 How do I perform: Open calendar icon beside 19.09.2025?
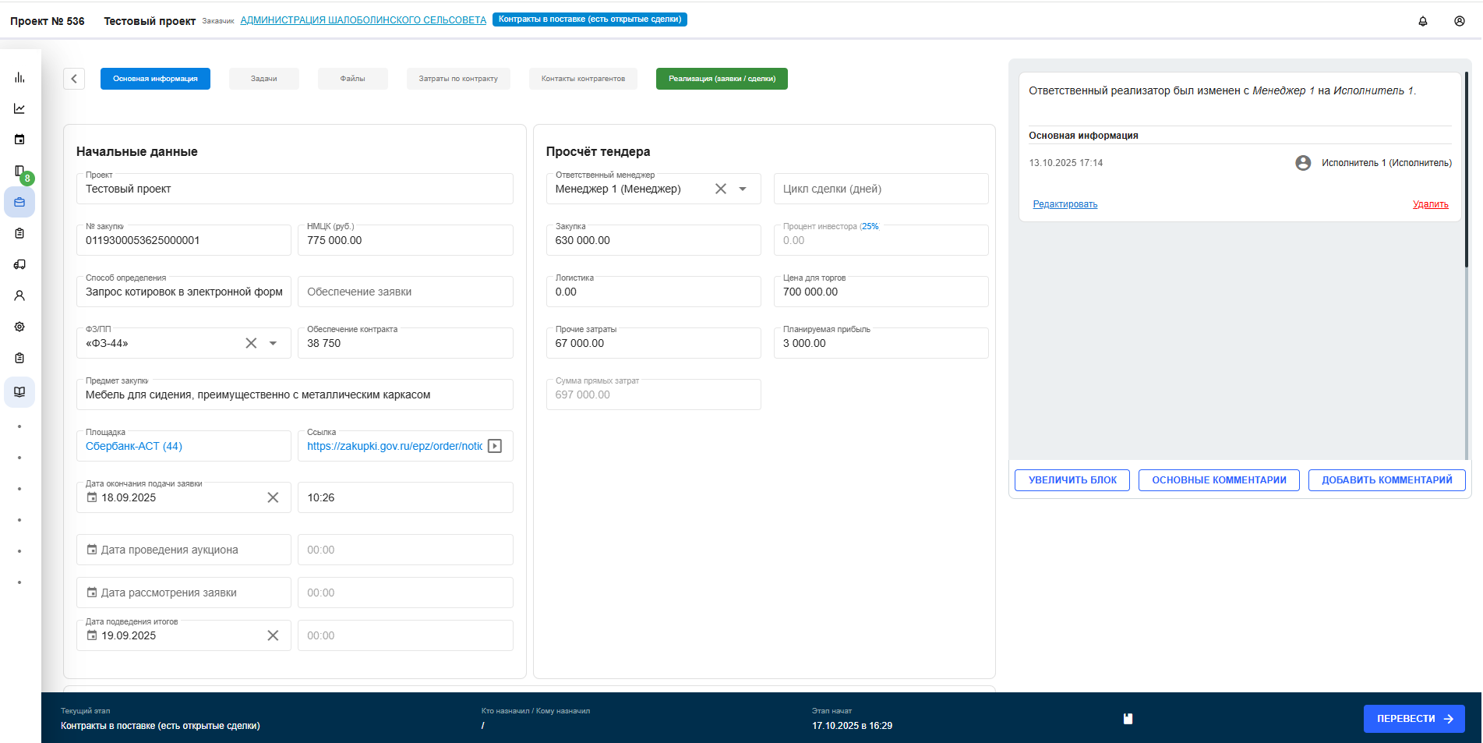(92, 635)
